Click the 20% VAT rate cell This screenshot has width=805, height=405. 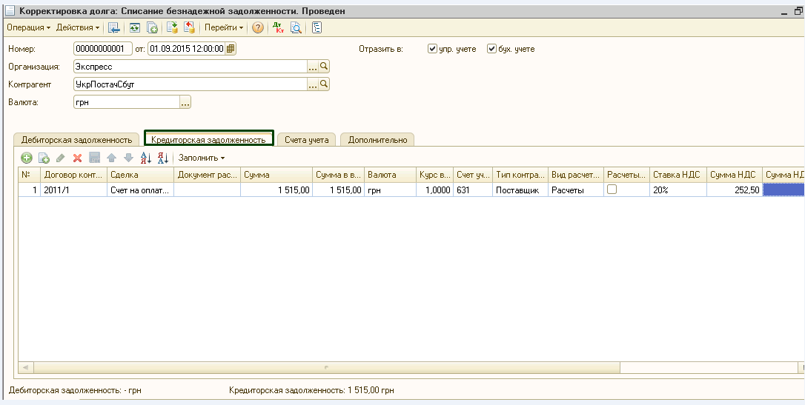point(678,190)
